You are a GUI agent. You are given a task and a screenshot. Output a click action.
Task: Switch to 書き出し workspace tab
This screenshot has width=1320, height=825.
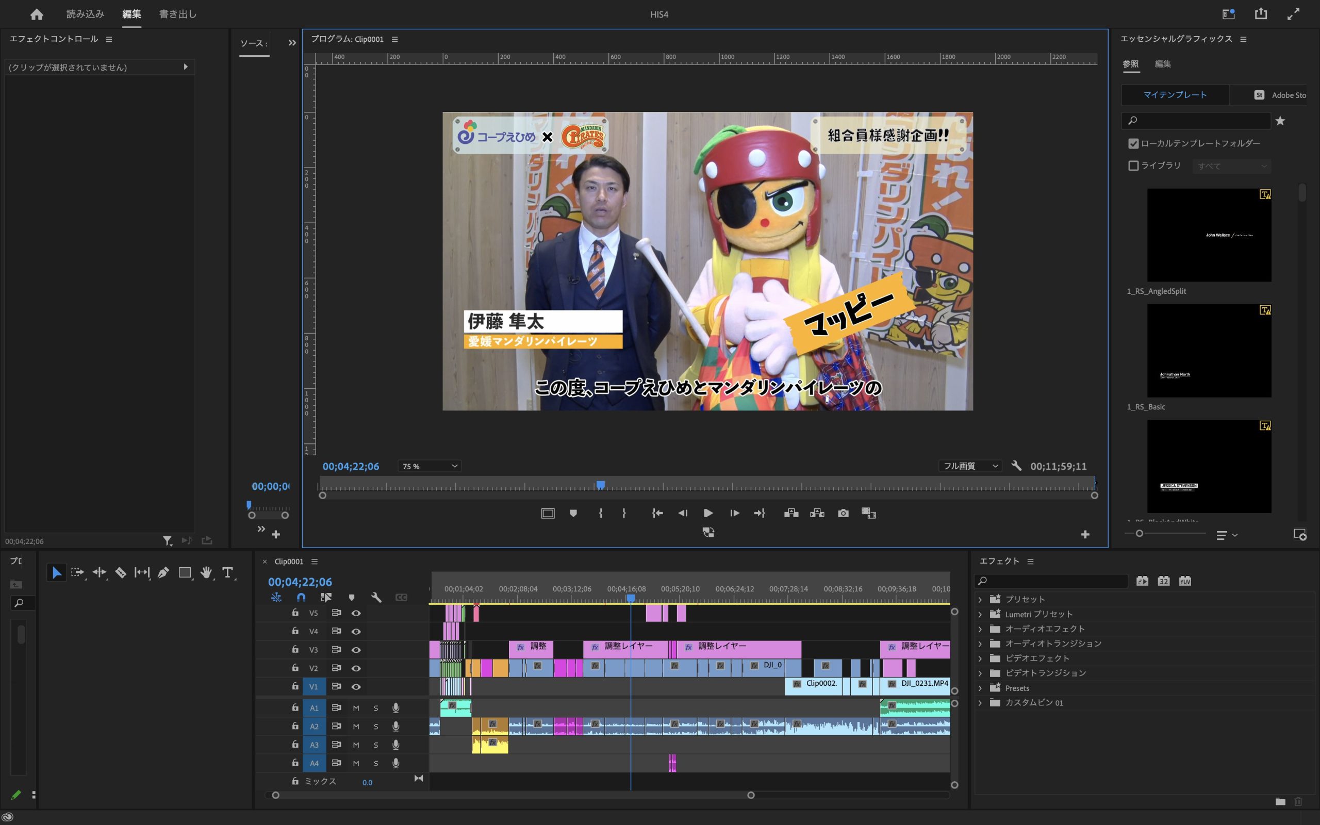tap(178, 14)
